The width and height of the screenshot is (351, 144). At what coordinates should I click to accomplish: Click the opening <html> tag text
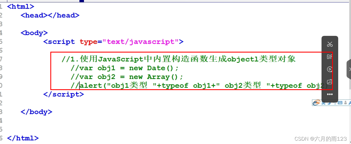[21, 6]
